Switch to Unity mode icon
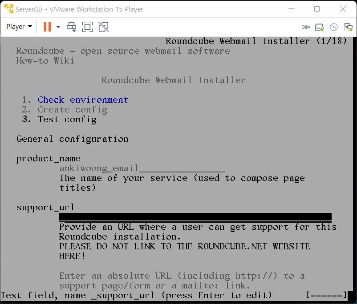Image resolution: width=357 pixels, height=304 pixels. [104, 27]
